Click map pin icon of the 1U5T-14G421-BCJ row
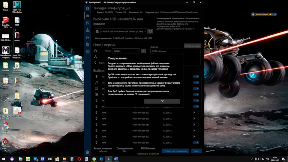Screen dimensions: 288x162 click(x=96, y=112)
